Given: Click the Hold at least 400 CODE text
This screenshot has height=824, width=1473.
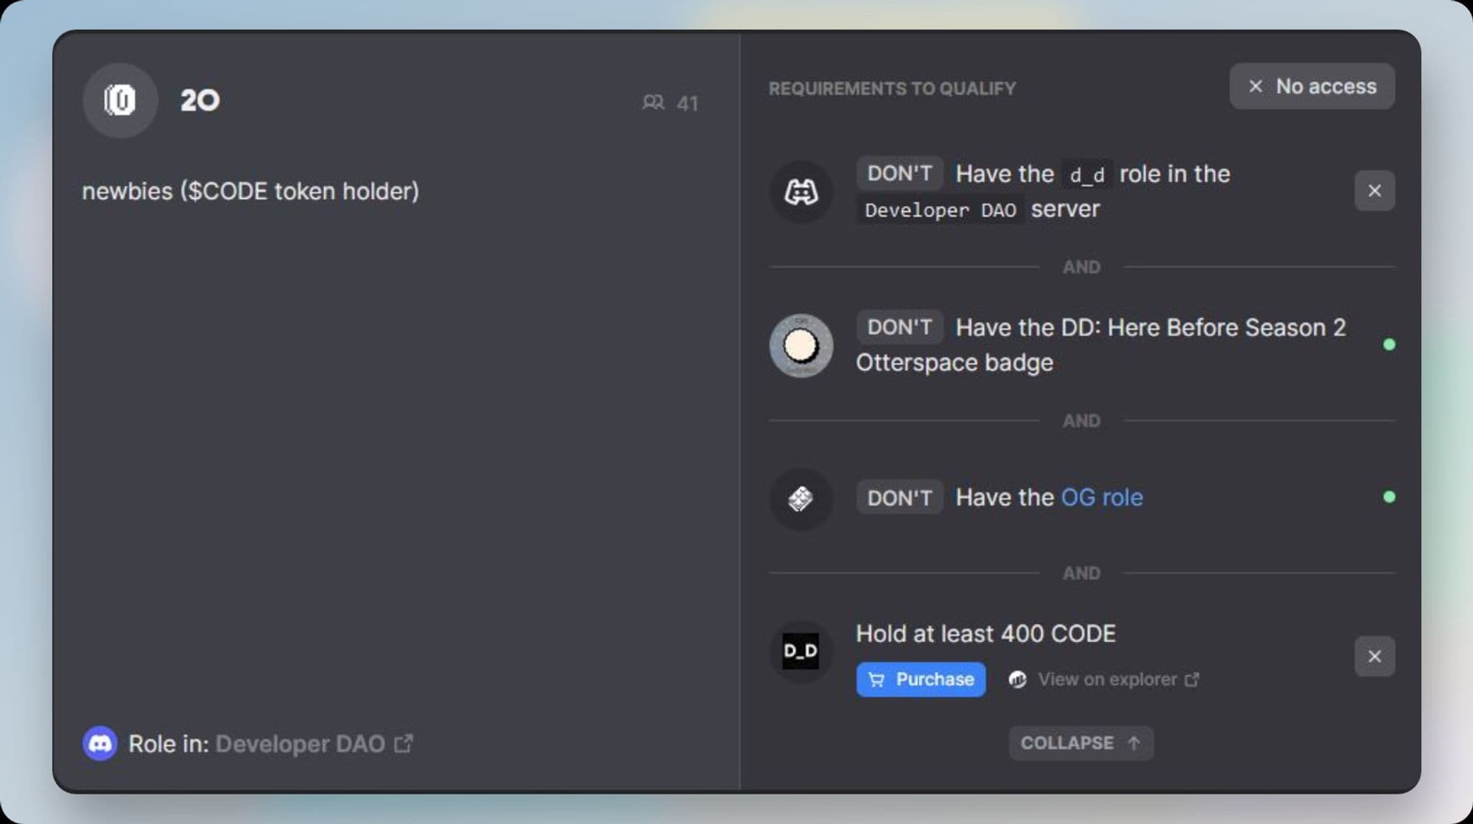Looking at the screenshot, I should point(985,633).
